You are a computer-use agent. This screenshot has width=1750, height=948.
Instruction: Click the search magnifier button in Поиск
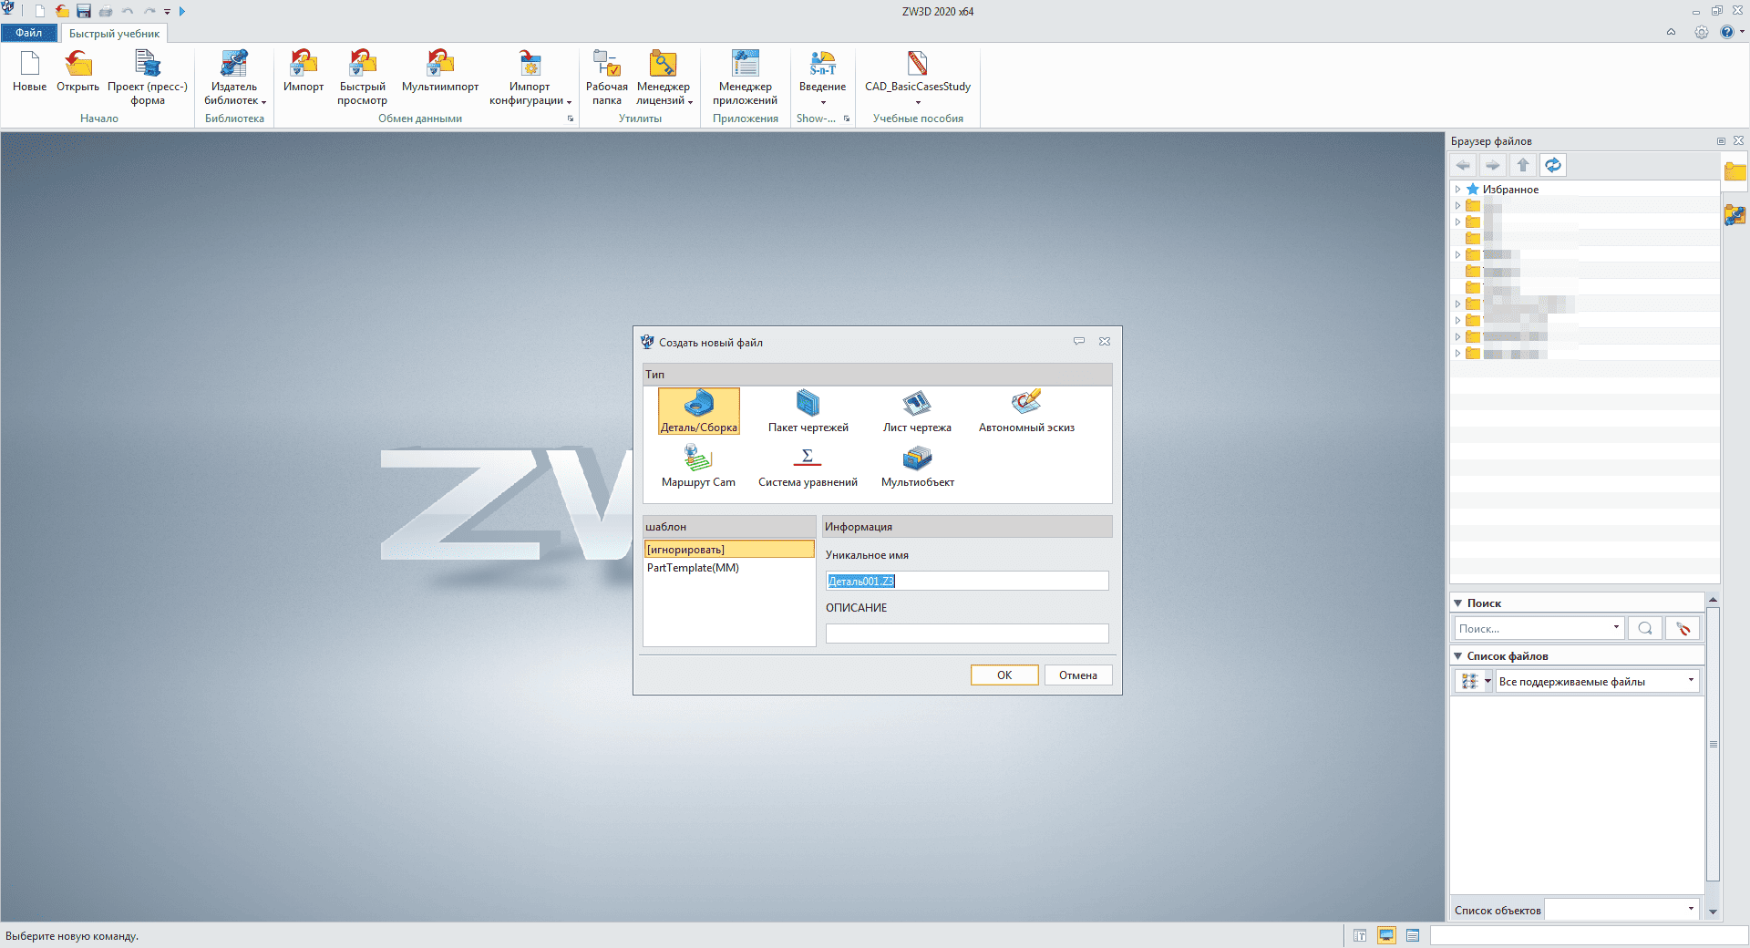coord(1645,628)
